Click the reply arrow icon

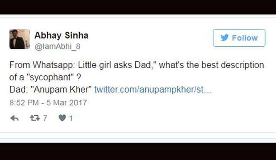(15, 118)
